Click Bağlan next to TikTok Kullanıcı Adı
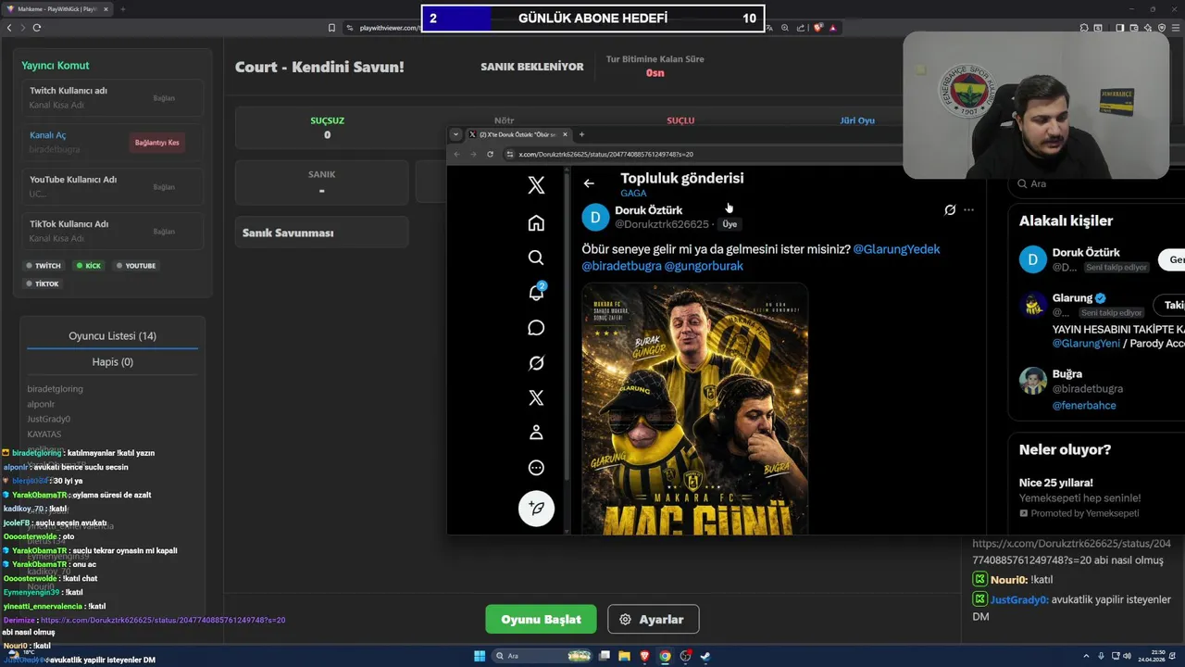The image size is (1185, 667). [164, 232]
